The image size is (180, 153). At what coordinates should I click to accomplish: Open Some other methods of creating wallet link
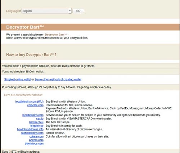(58, 80)
